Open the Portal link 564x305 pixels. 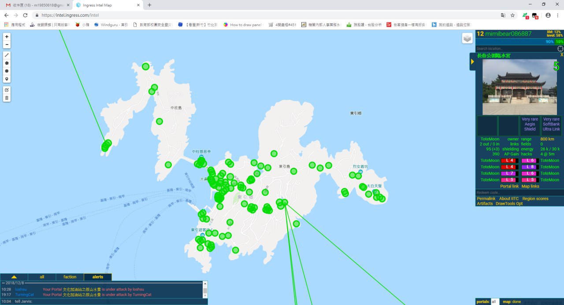[509, 186]
